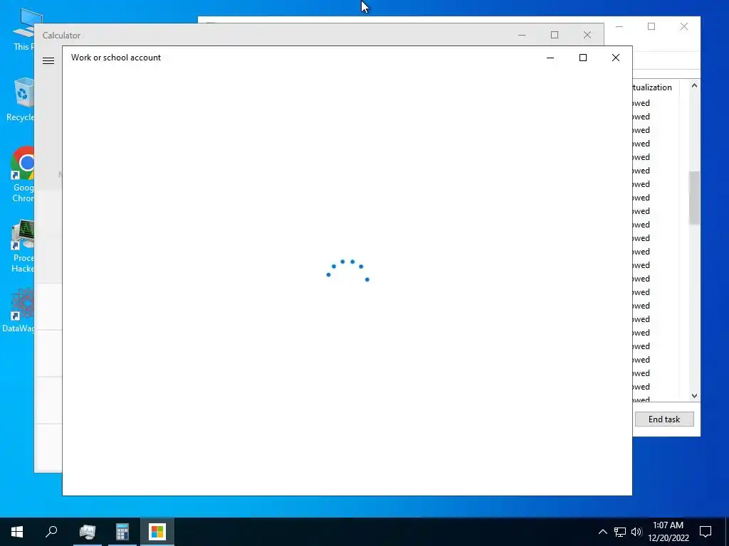Maximize the Calculator window
The height and width of the screenshot is (546, 729).
(x=555, y=35)
